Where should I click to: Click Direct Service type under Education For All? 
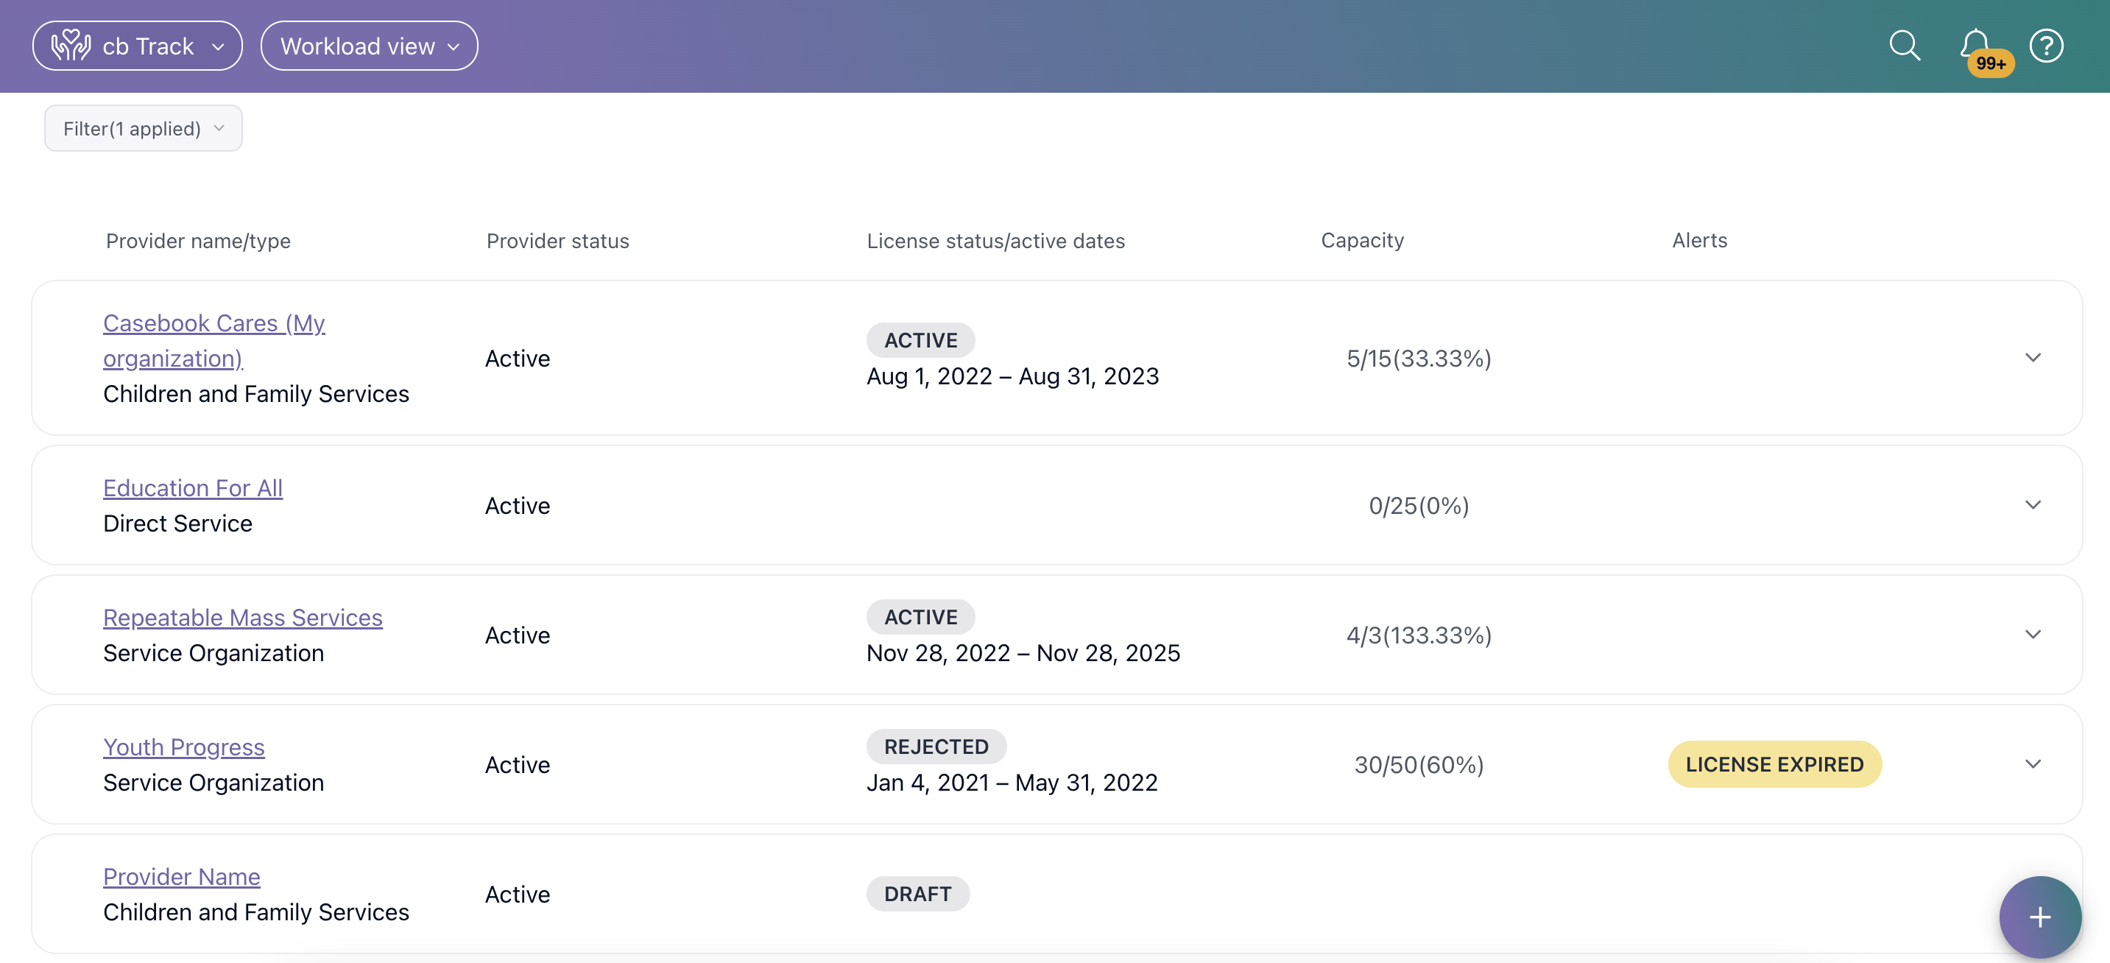tap(177, 523)
